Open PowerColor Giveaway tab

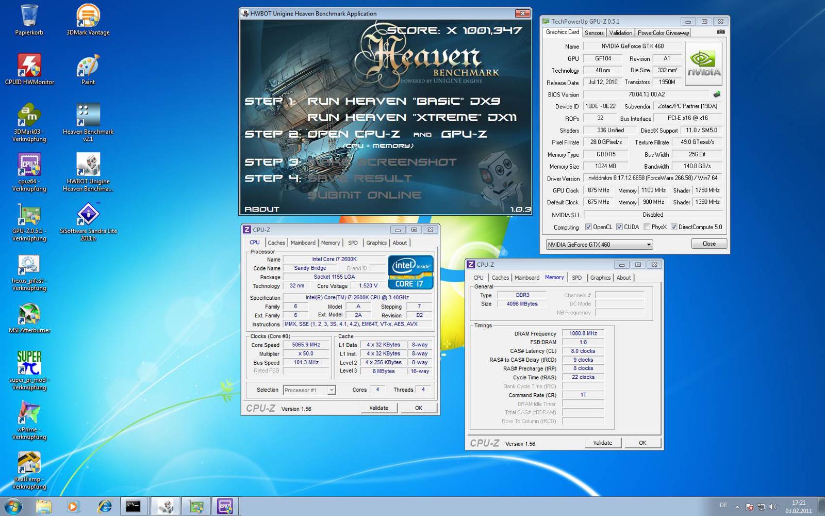(663, 33)
